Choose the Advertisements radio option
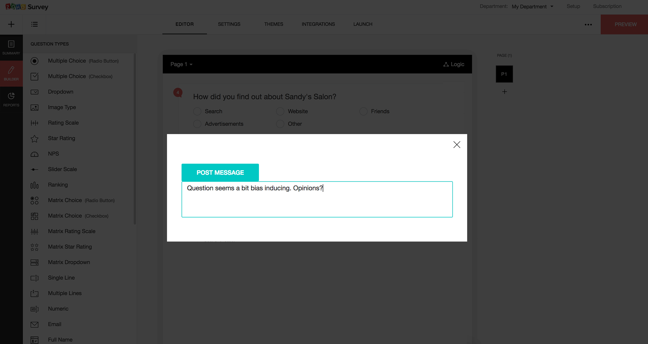Viewport: 648px width, 344px height. 197,124
